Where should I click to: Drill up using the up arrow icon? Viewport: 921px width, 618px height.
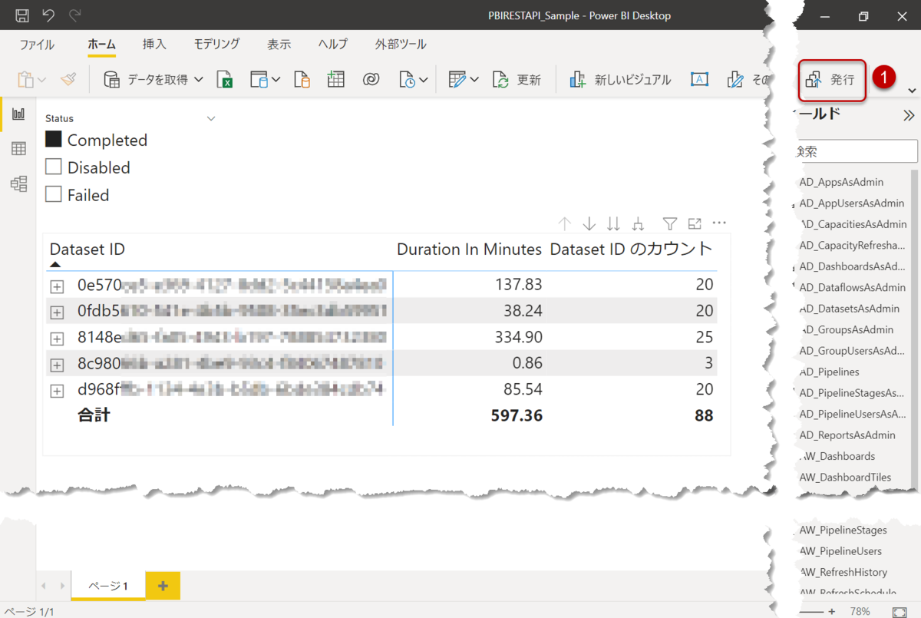click(565, 223)
